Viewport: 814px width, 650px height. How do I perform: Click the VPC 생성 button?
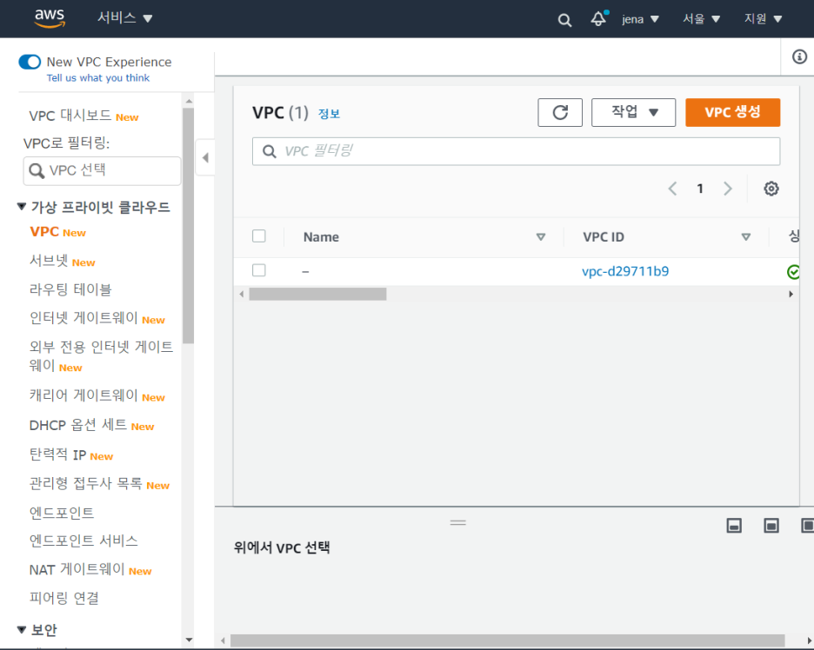[x=732, y=113]
